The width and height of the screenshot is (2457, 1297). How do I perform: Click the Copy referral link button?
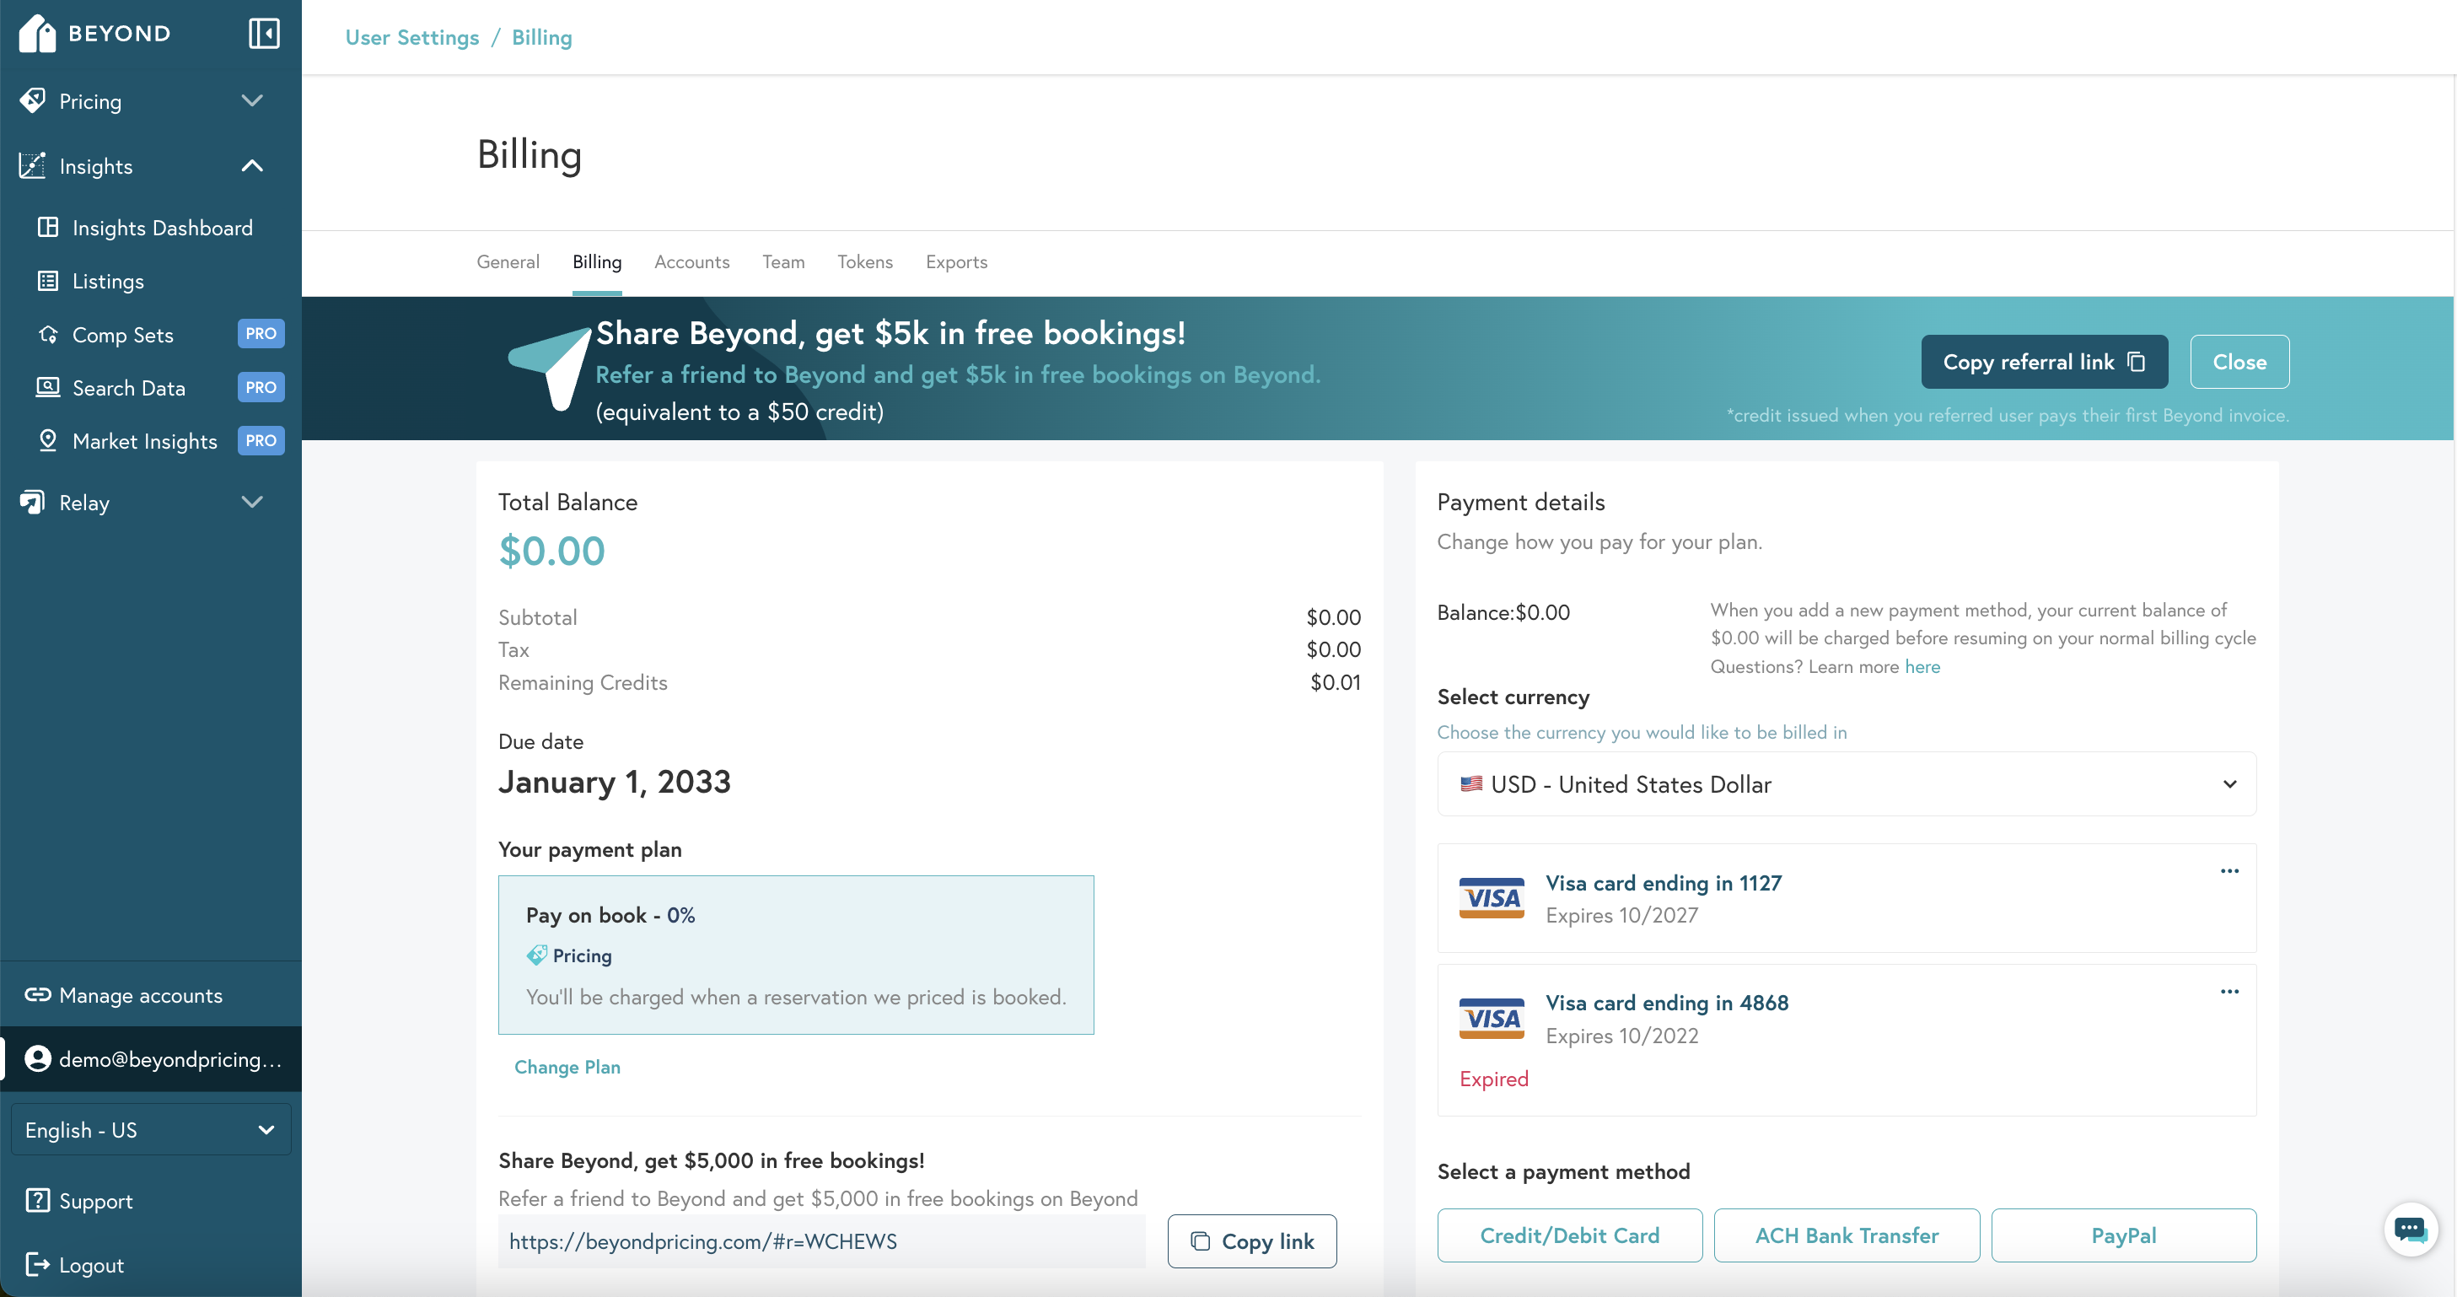pyautogui.click(x=2043, y=363)
